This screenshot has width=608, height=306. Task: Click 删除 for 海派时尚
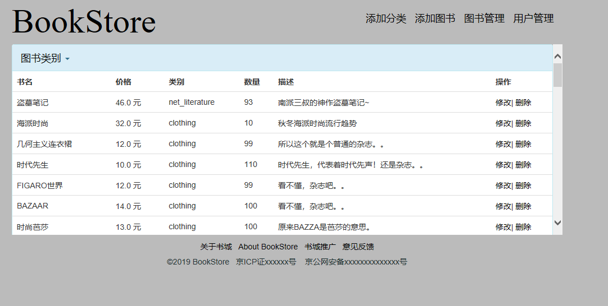point(523,123)
